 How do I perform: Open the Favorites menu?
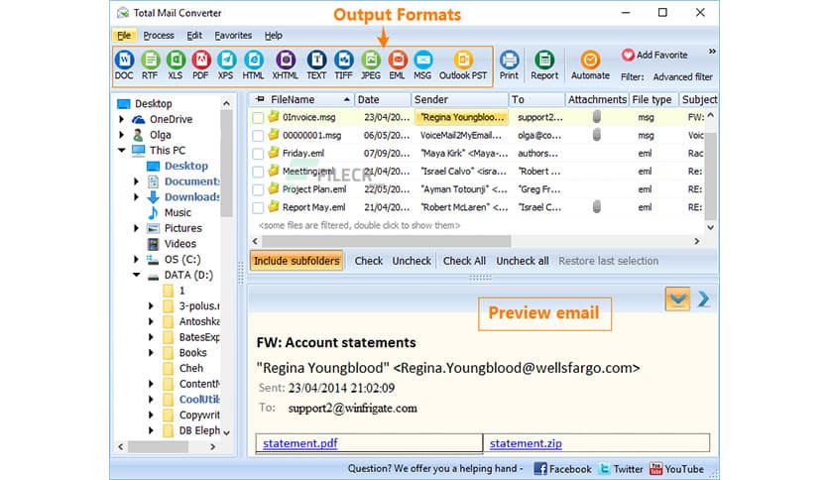pos(233,36)
